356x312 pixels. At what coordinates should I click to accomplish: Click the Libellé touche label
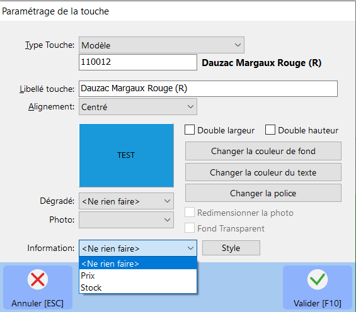coord(47,89)
